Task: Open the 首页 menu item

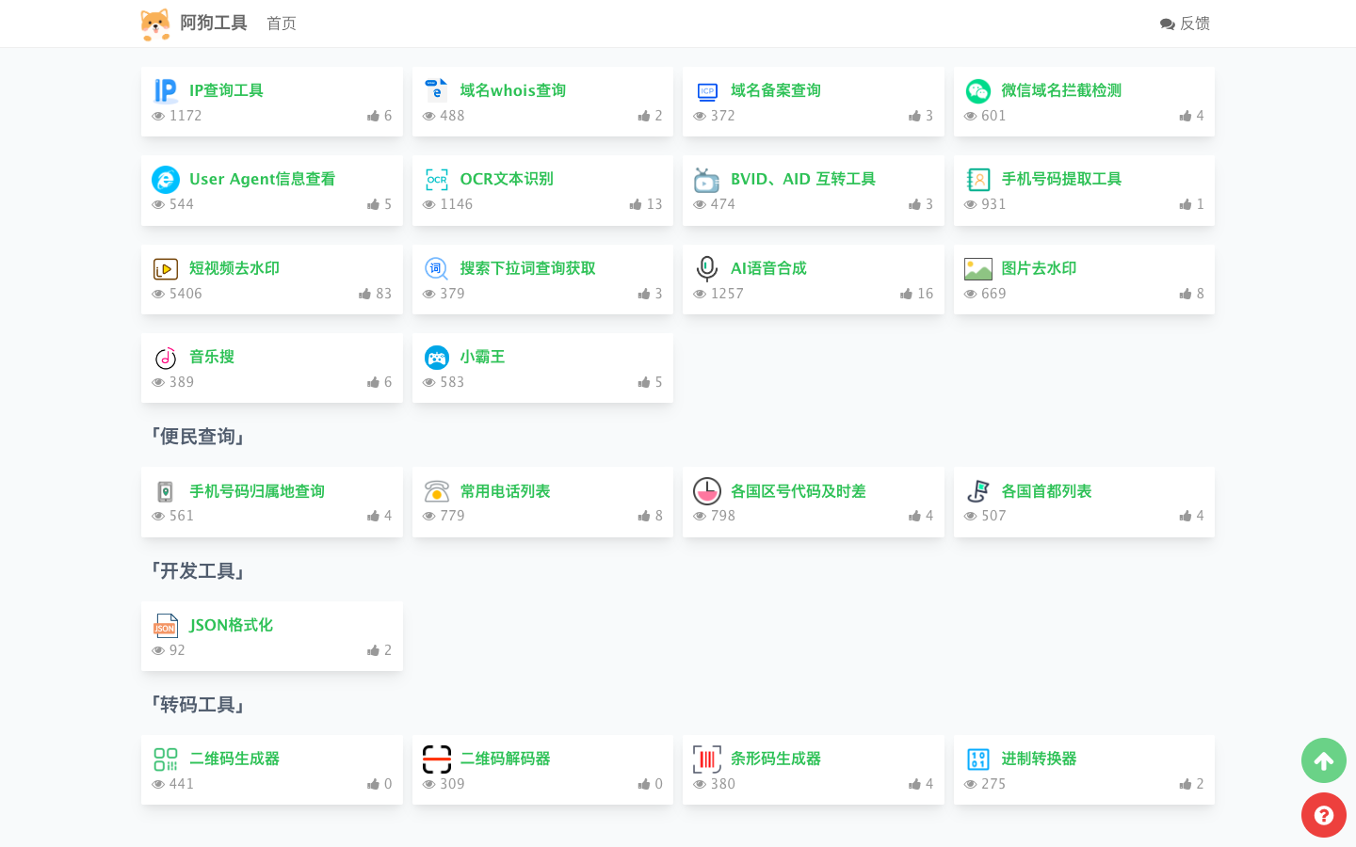Action: click(281, 24)
